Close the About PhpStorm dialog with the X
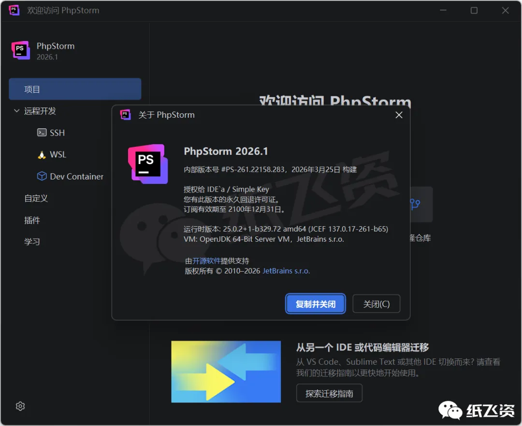The height and width of the screenshot is (426, 522). (x=399, y=115)
